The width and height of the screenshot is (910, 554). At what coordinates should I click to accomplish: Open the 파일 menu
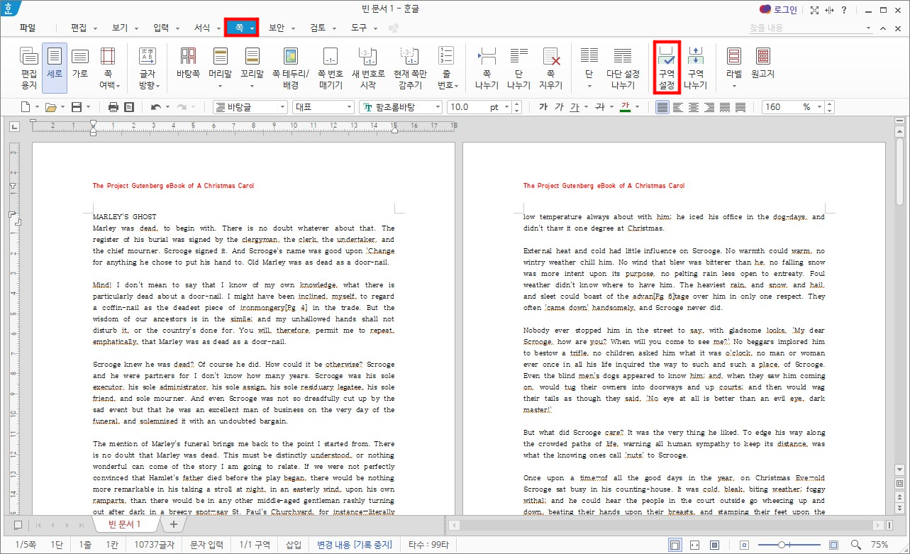[x=27, y=28]
